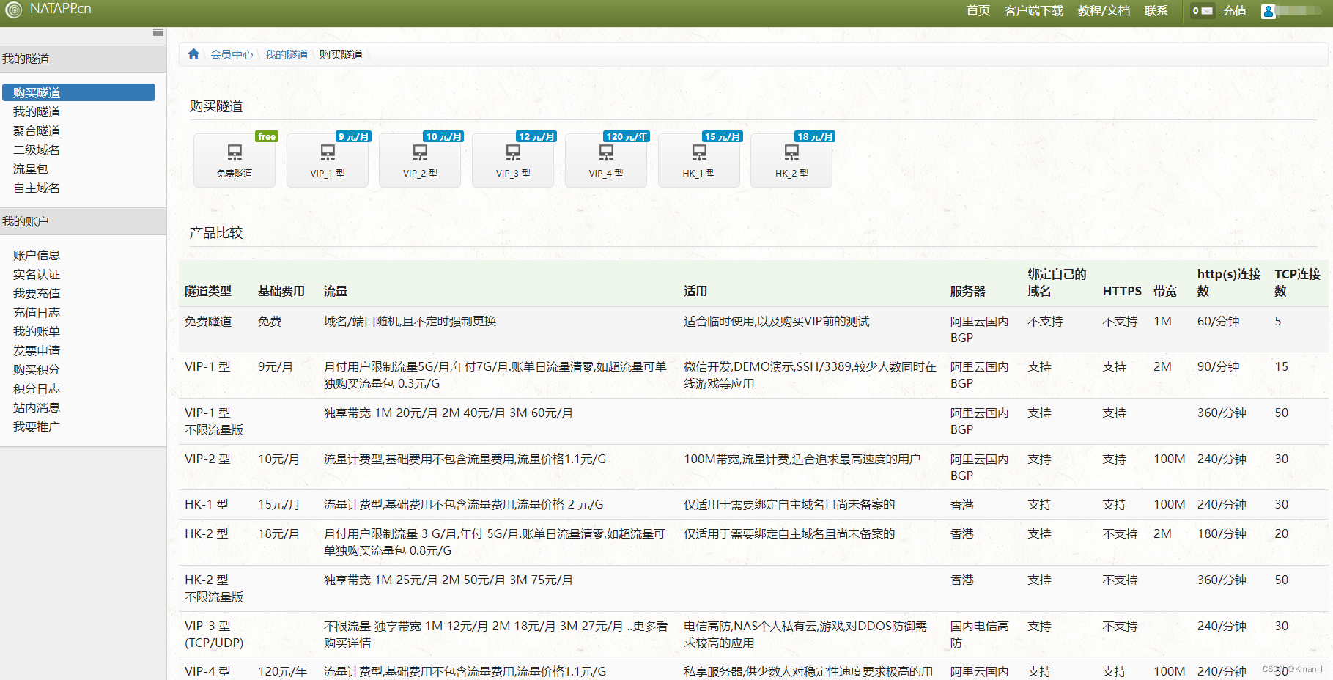
Task: Click the 9元/月 fee cell
Action: point(276,366)
